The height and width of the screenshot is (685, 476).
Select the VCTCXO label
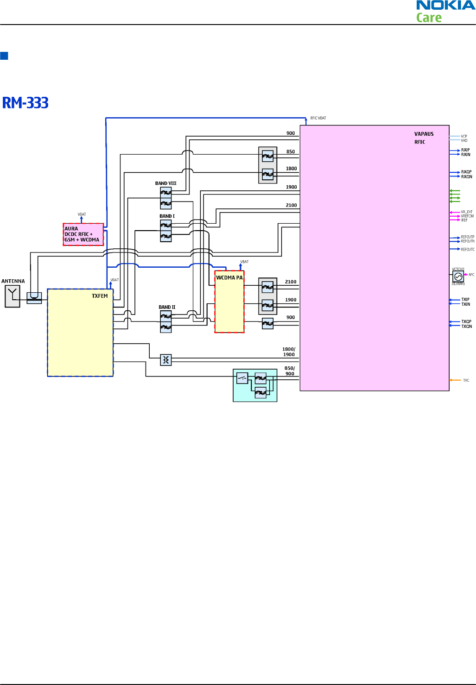tap(458, 269)
